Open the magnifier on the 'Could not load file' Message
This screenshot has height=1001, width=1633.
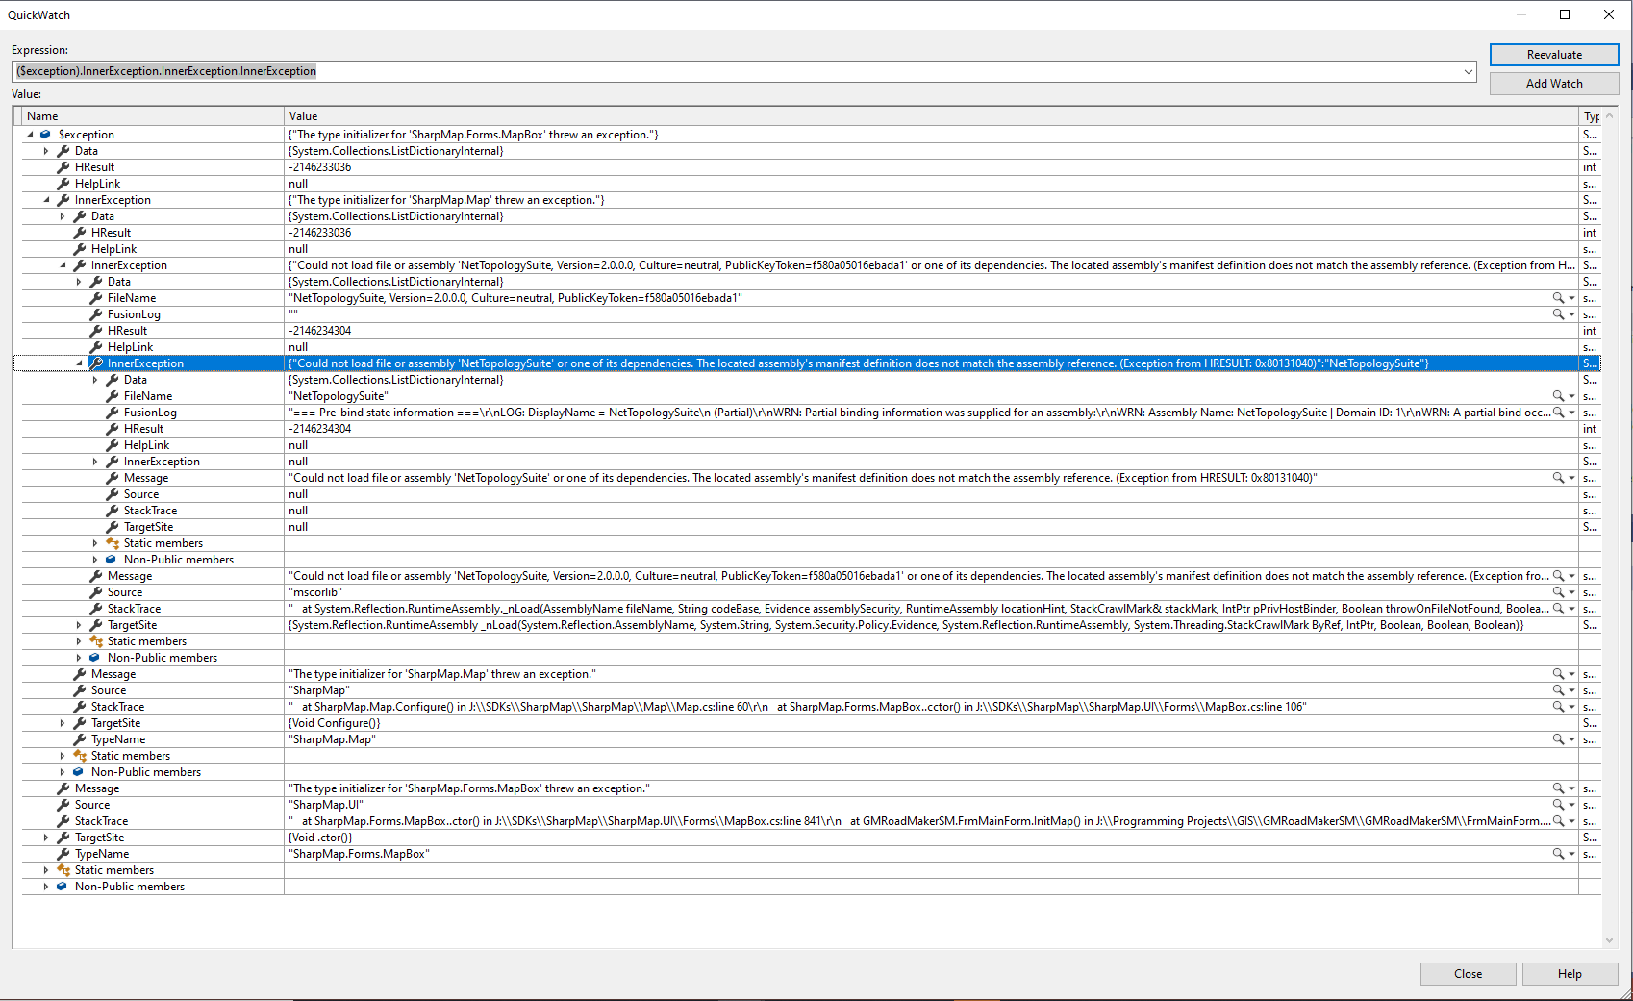1558,477
